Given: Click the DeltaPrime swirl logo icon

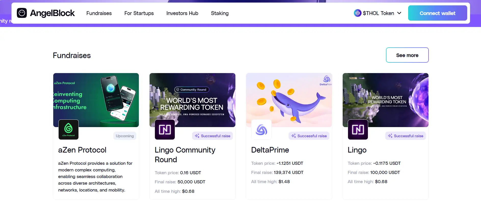Looking at the screenshot, I should [x=261, y=129].
